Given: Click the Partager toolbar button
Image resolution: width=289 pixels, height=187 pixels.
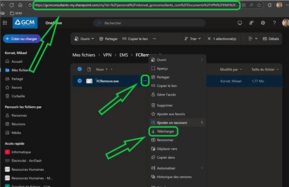Looking at the screenshot, I should pyautogui.click(x=109, y=39).
